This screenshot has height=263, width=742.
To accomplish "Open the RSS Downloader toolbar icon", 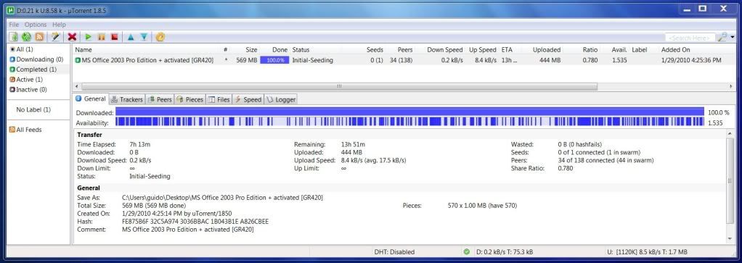I will pyautogui.click(x=40, y=36).
